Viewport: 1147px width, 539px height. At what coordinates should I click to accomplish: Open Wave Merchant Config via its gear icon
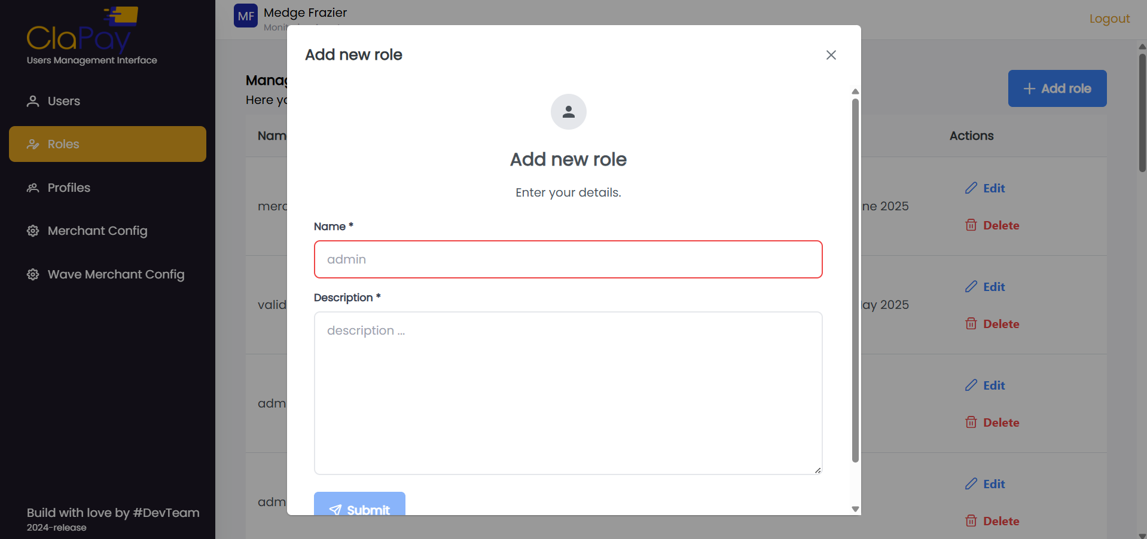click(32, 274)
